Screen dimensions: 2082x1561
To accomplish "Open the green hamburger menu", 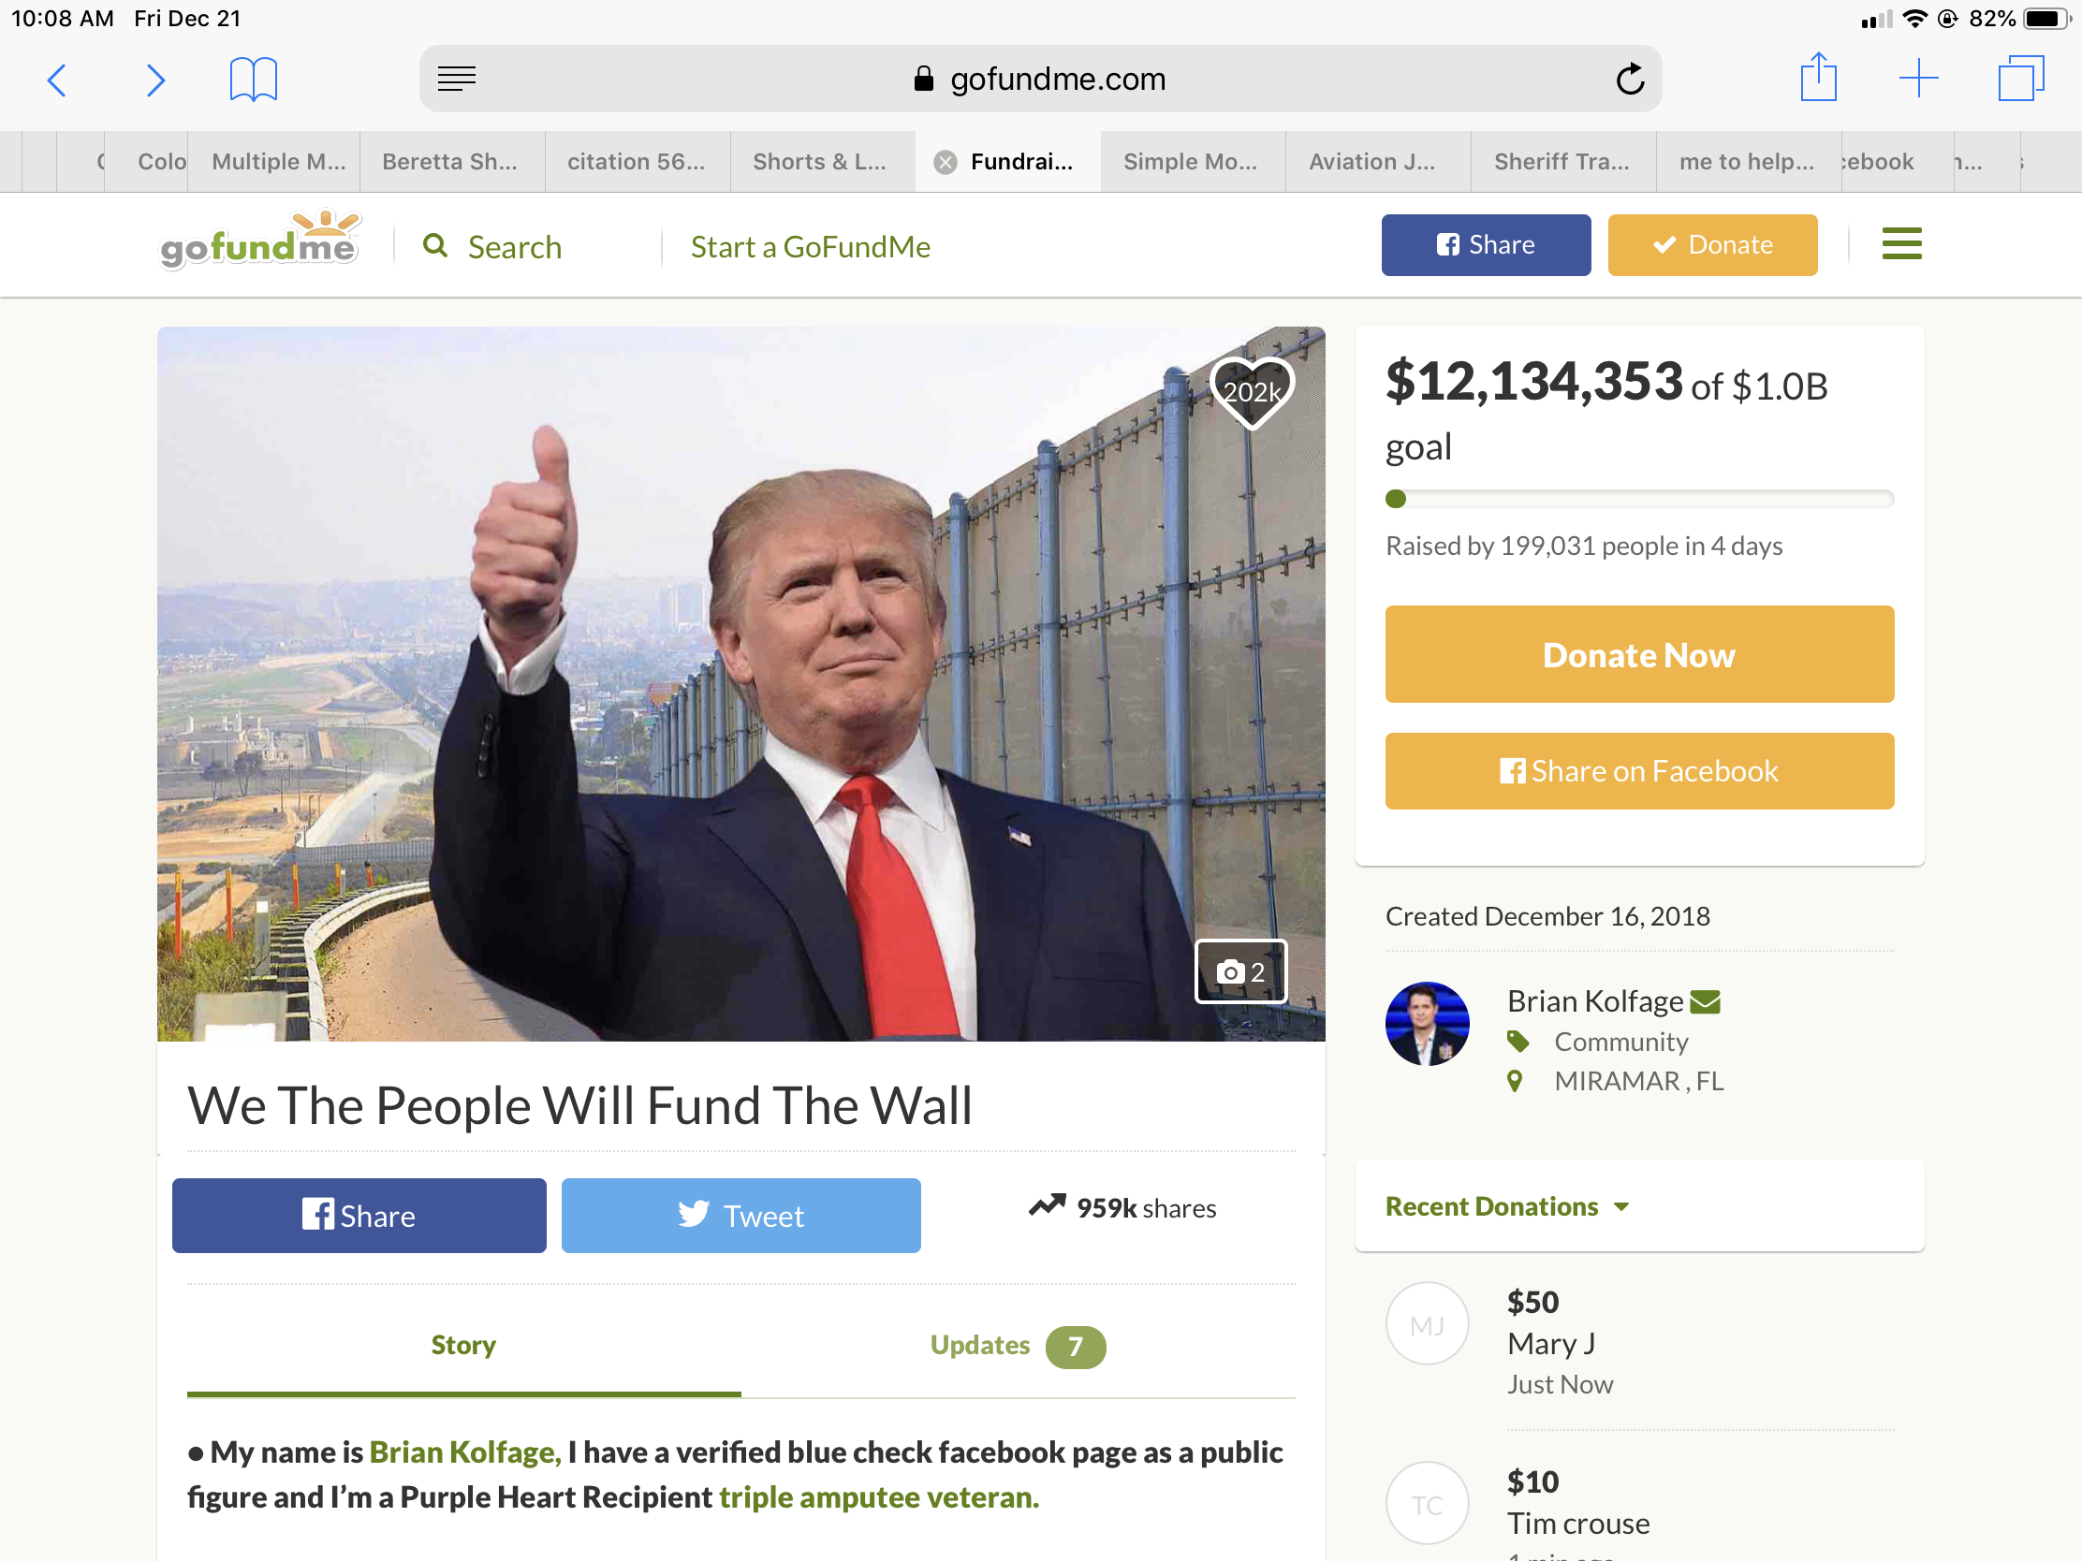I will pyautogui.click(x=1901, y=244).
